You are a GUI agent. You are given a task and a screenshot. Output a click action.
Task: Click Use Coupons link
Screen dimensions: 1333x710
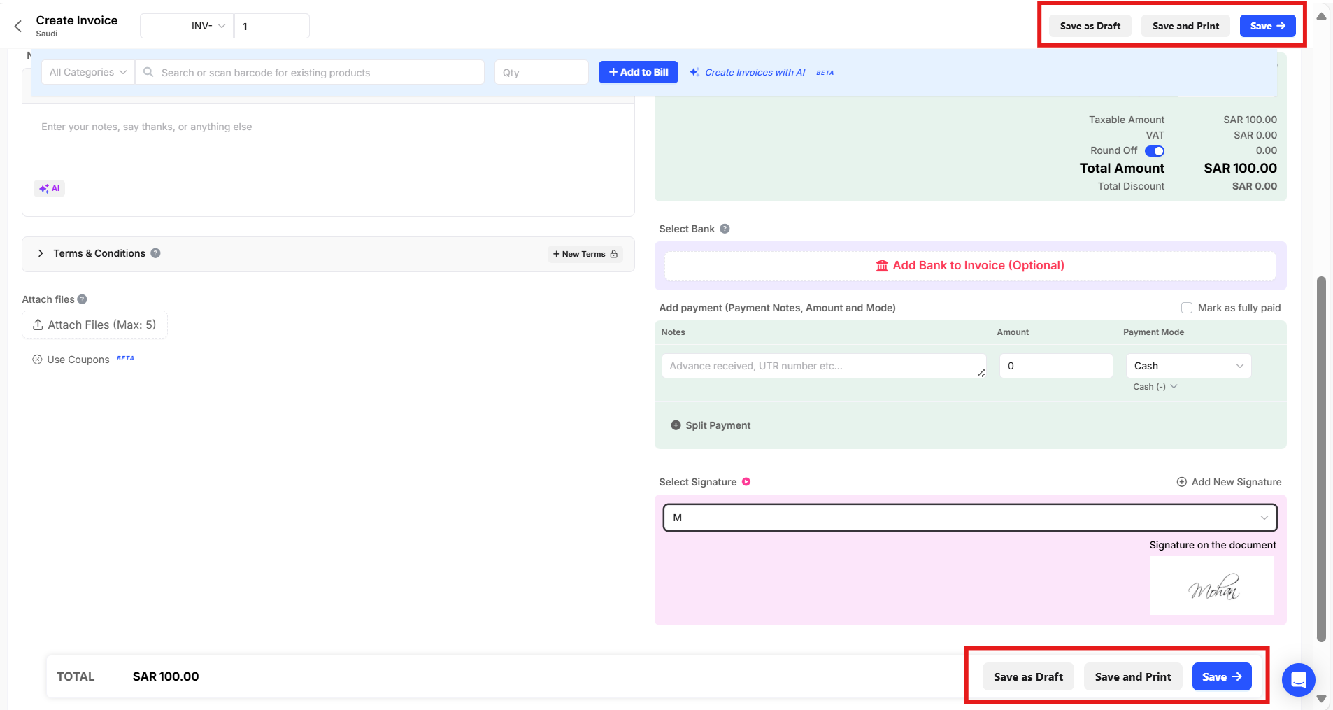pyautogui.click(x=78, y=360)
